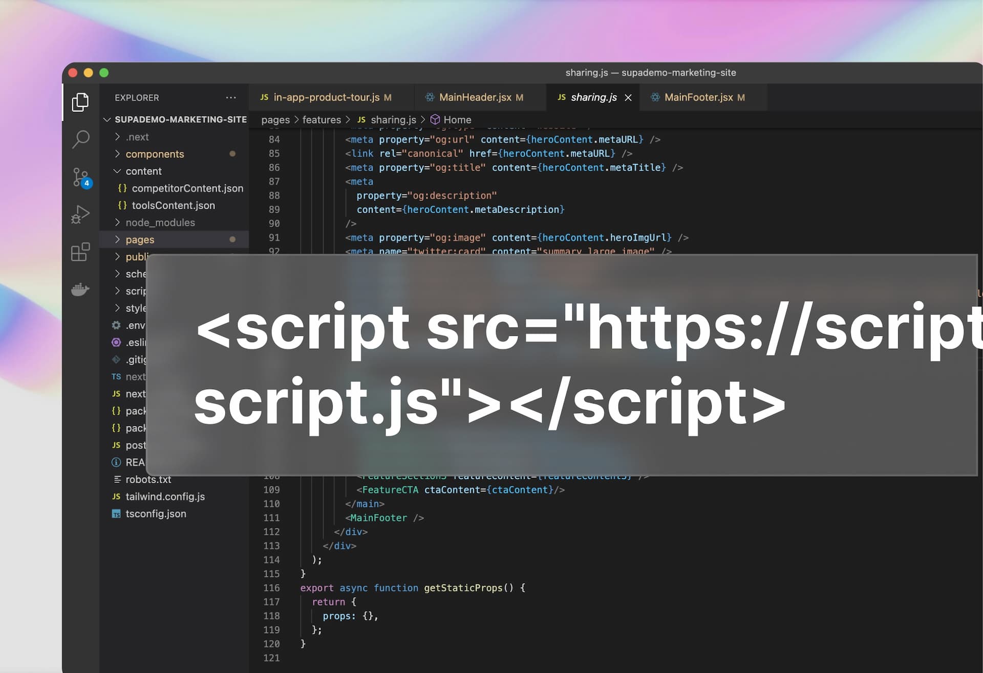Click the TS icon beside tsconfig.json
983x673 pixels.
[116, 514]
